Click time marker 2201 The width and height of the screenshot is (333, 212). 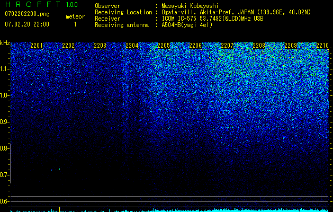[37, 46]
